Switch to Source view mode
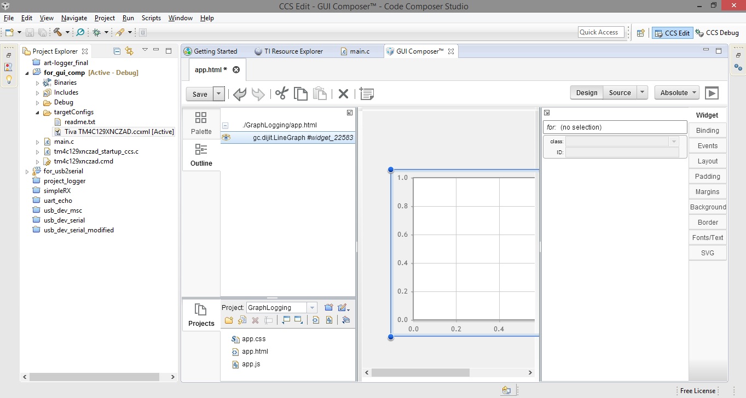Image resolution: width=746 pixels, height=398 pixels. 620,92
